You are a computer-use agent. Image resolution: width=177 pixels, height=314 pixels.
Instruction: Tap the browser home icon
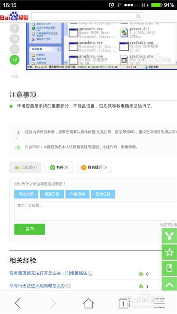89,303
